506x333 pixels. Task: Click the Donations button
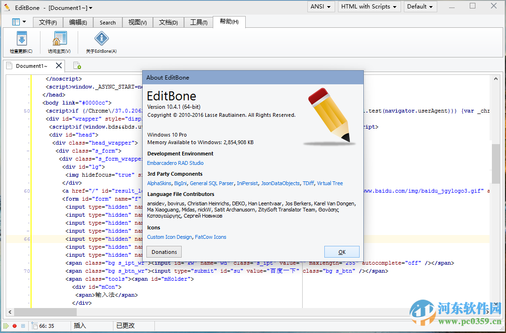click(164, 252)
